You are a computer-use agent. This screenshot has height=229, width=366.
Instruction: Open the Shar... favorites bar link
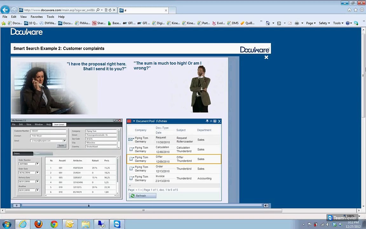click(99, 23)
